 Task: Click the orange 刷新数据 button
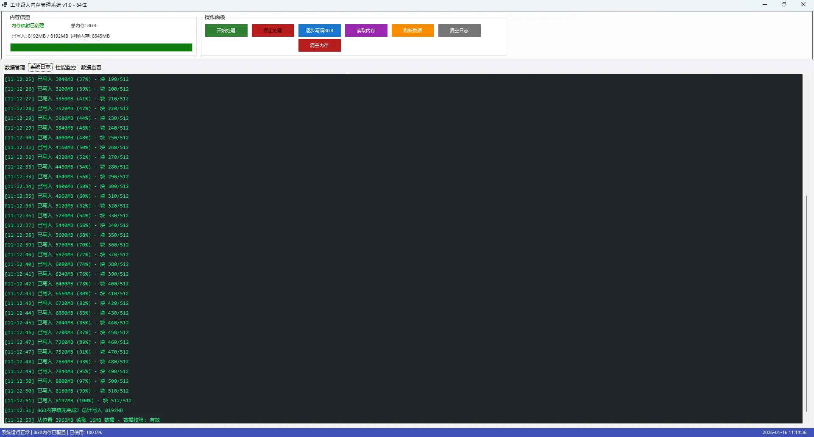pyautogui.click(x=413, y=30)
